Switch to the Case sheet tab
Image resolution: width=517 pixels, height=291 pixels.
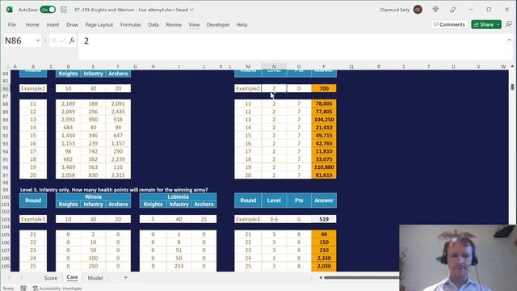pyautogui.click(x=72, y=277)
